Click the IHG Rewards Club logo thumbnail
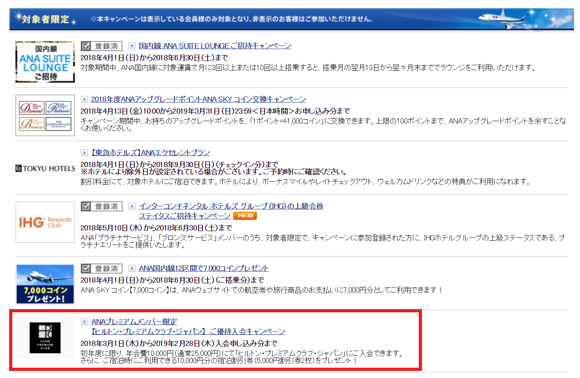Viewport: 580px width, 378px height. (x=45, y=222)
